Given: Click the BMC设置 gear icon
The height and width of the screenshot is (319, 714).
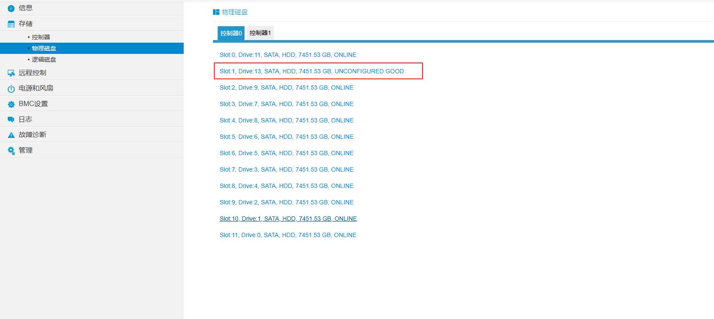Looking at the screenshot, I should tap(11, 104).
